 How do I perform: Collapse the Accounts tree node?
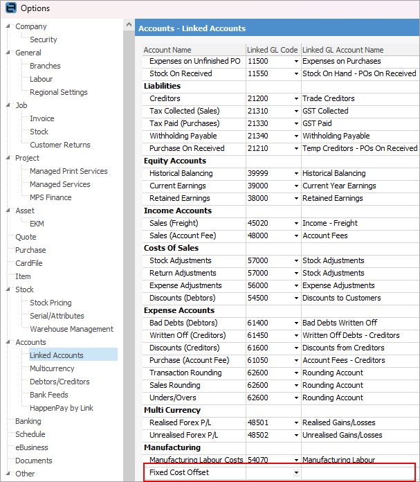click(8, 342)
